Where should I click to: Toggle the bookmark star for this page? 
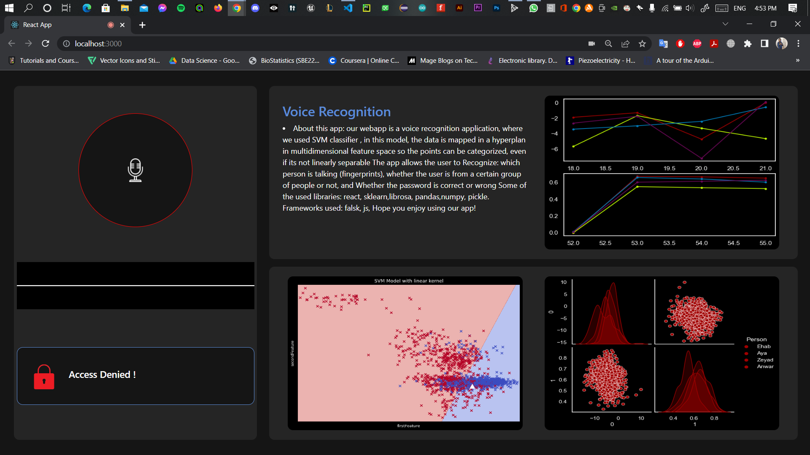[643, 43]
